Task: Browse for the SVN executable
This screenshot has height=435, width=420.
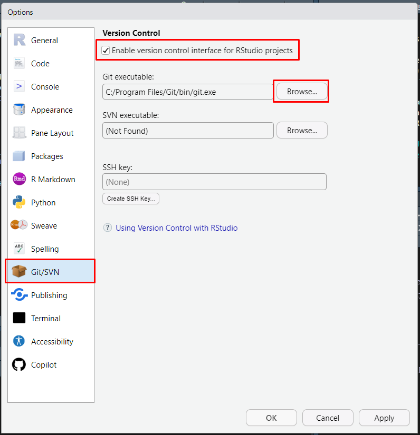Action: coord(302,131)
